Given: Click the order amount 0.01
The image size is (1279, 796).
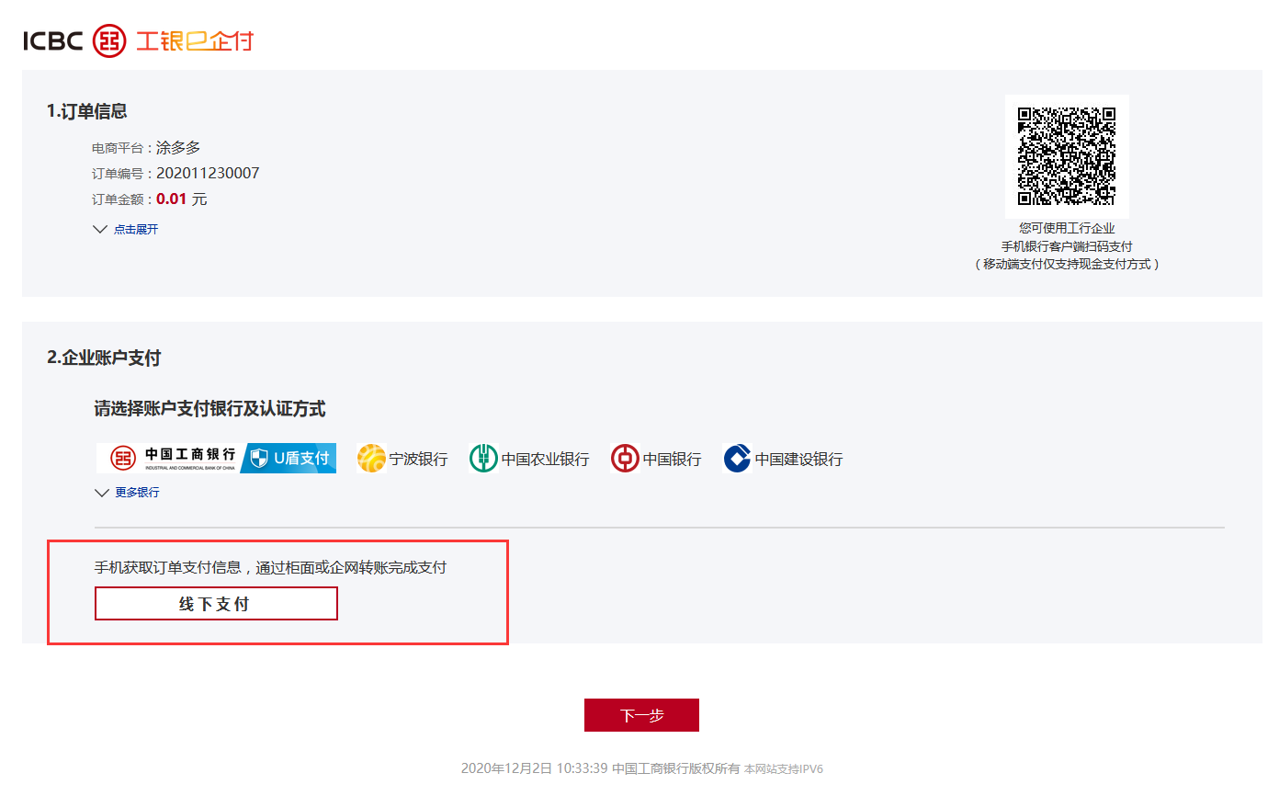Looking at the screenshot, I should click(x=171, y=199).
